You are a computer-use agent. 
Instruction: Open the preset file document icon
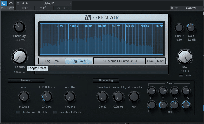click(18, 3)
